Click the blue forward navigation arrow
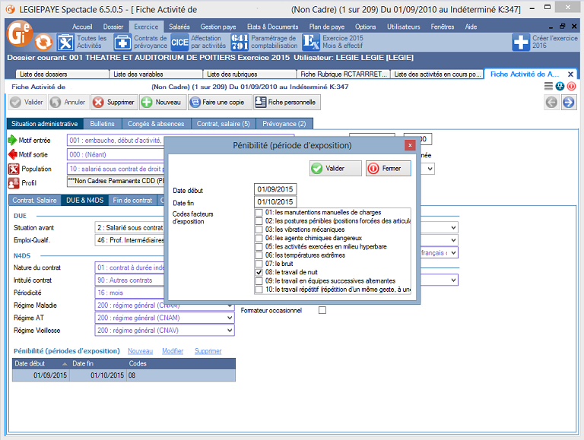Image resolution: width=584 pixels, height=440 pixels. coord(568,102)
